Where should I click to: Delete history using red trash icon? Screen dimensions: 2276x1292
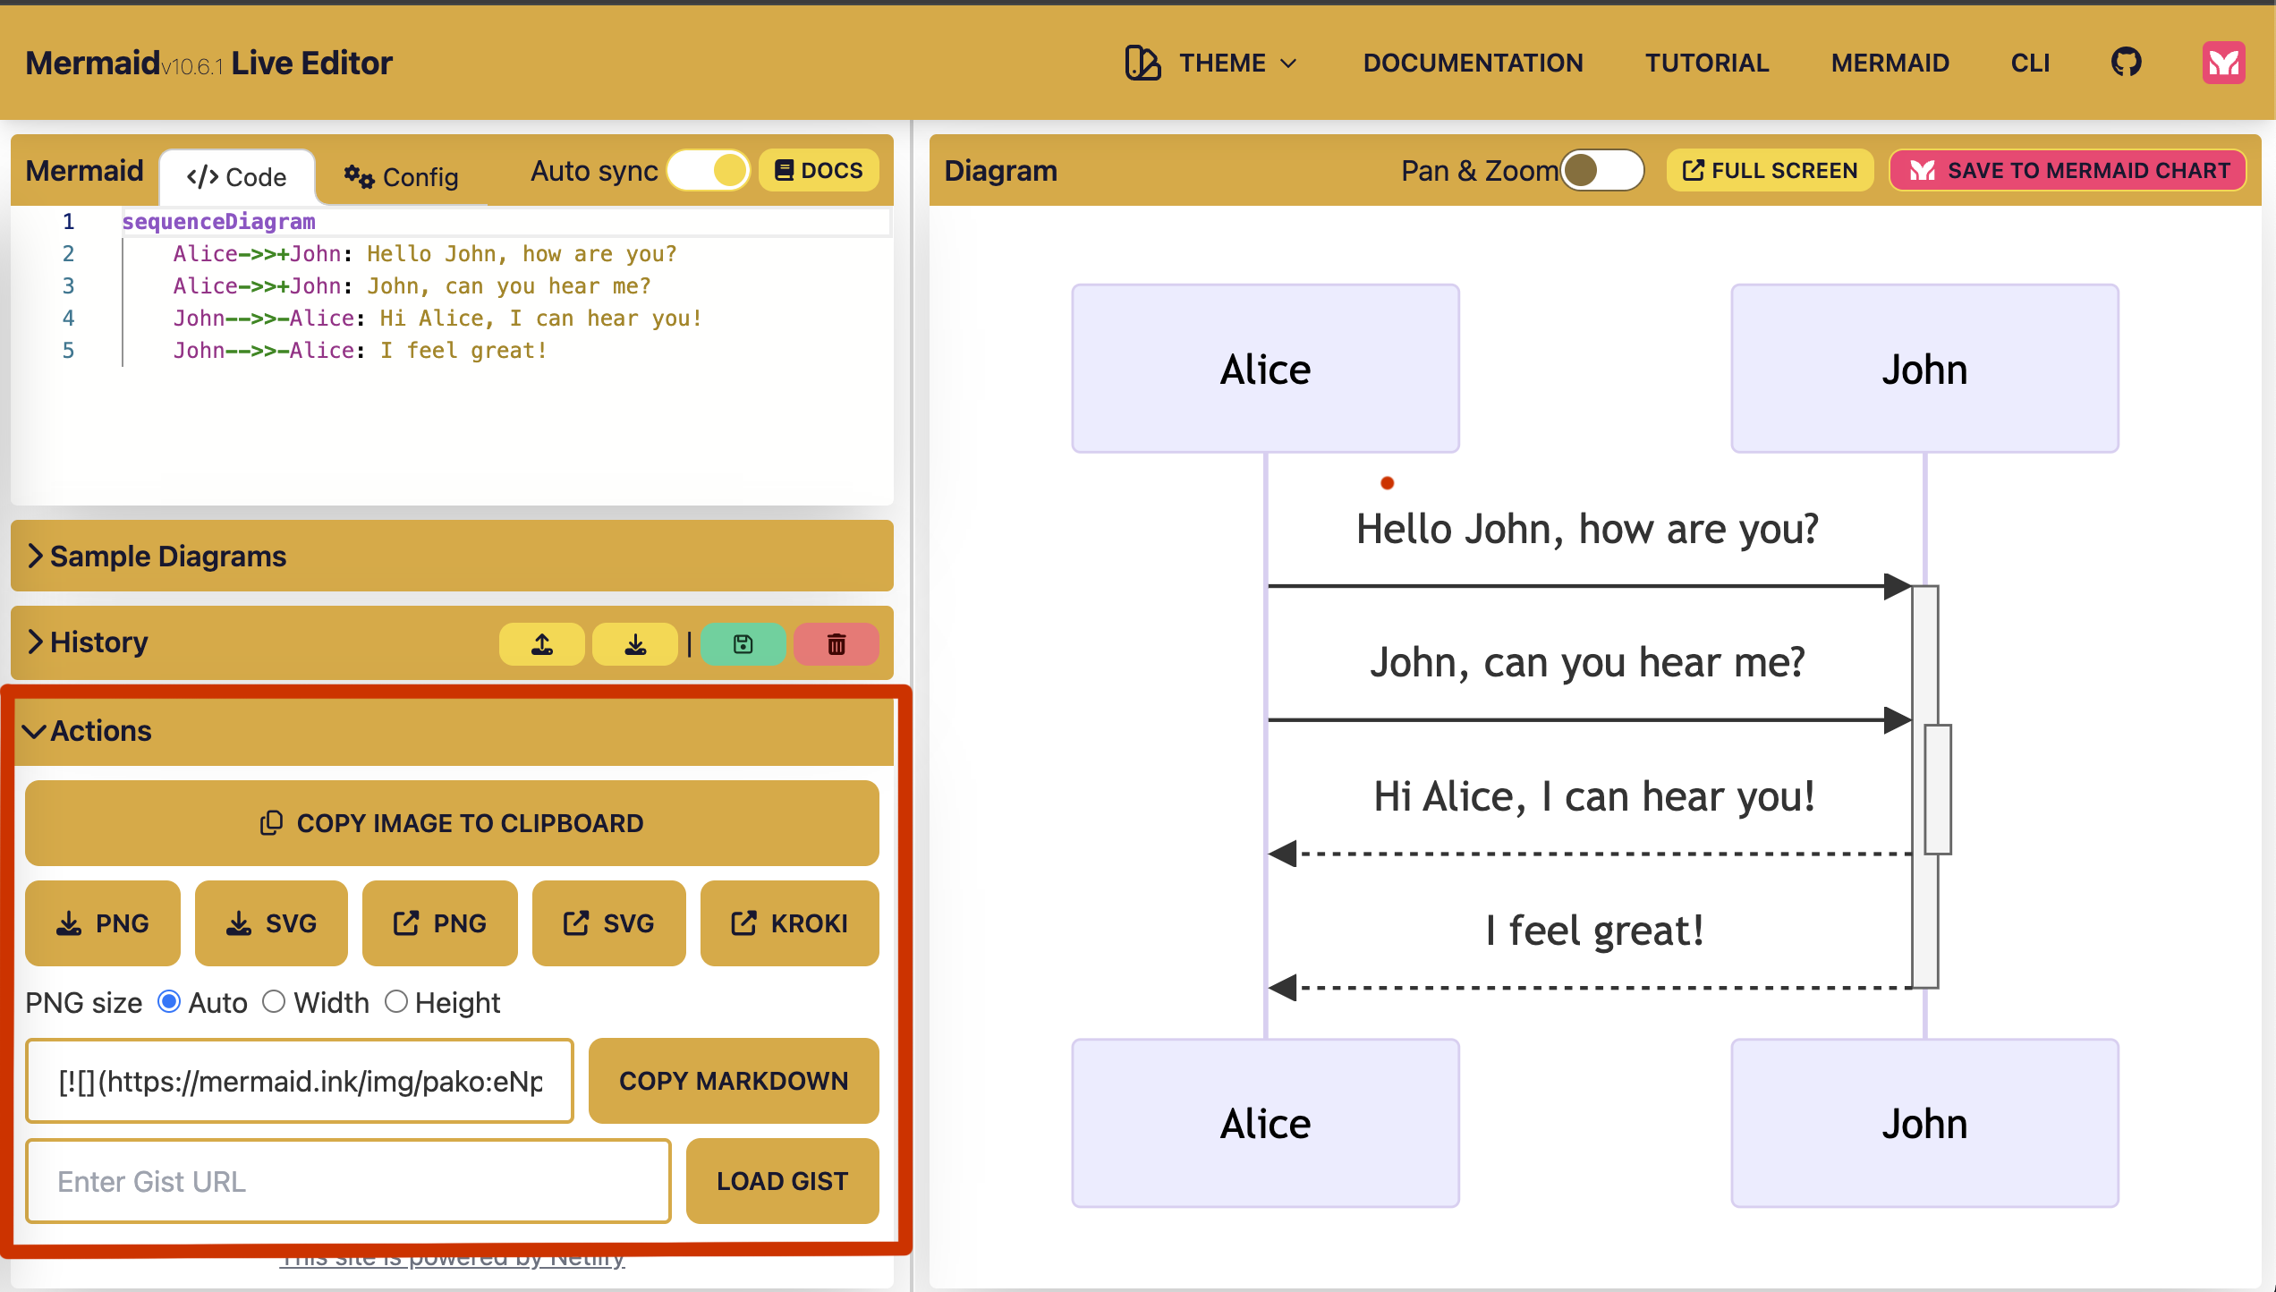836,644
